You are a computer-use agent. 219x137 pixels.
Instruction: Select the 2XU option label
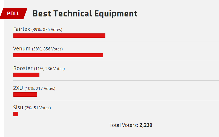[18, 88]
